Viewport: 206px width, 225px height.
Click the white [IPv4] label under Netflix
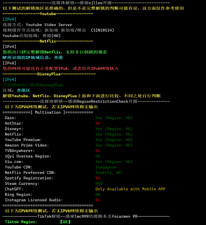coord(9,47)
